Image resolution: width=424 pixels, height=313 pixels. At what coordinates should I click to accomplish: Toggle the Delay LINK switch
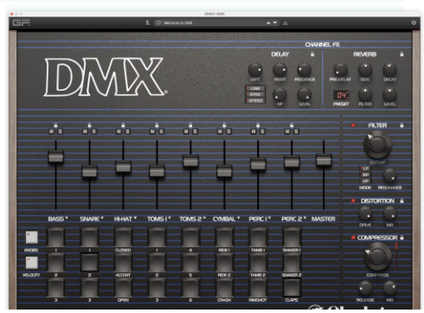coord(255,88)
